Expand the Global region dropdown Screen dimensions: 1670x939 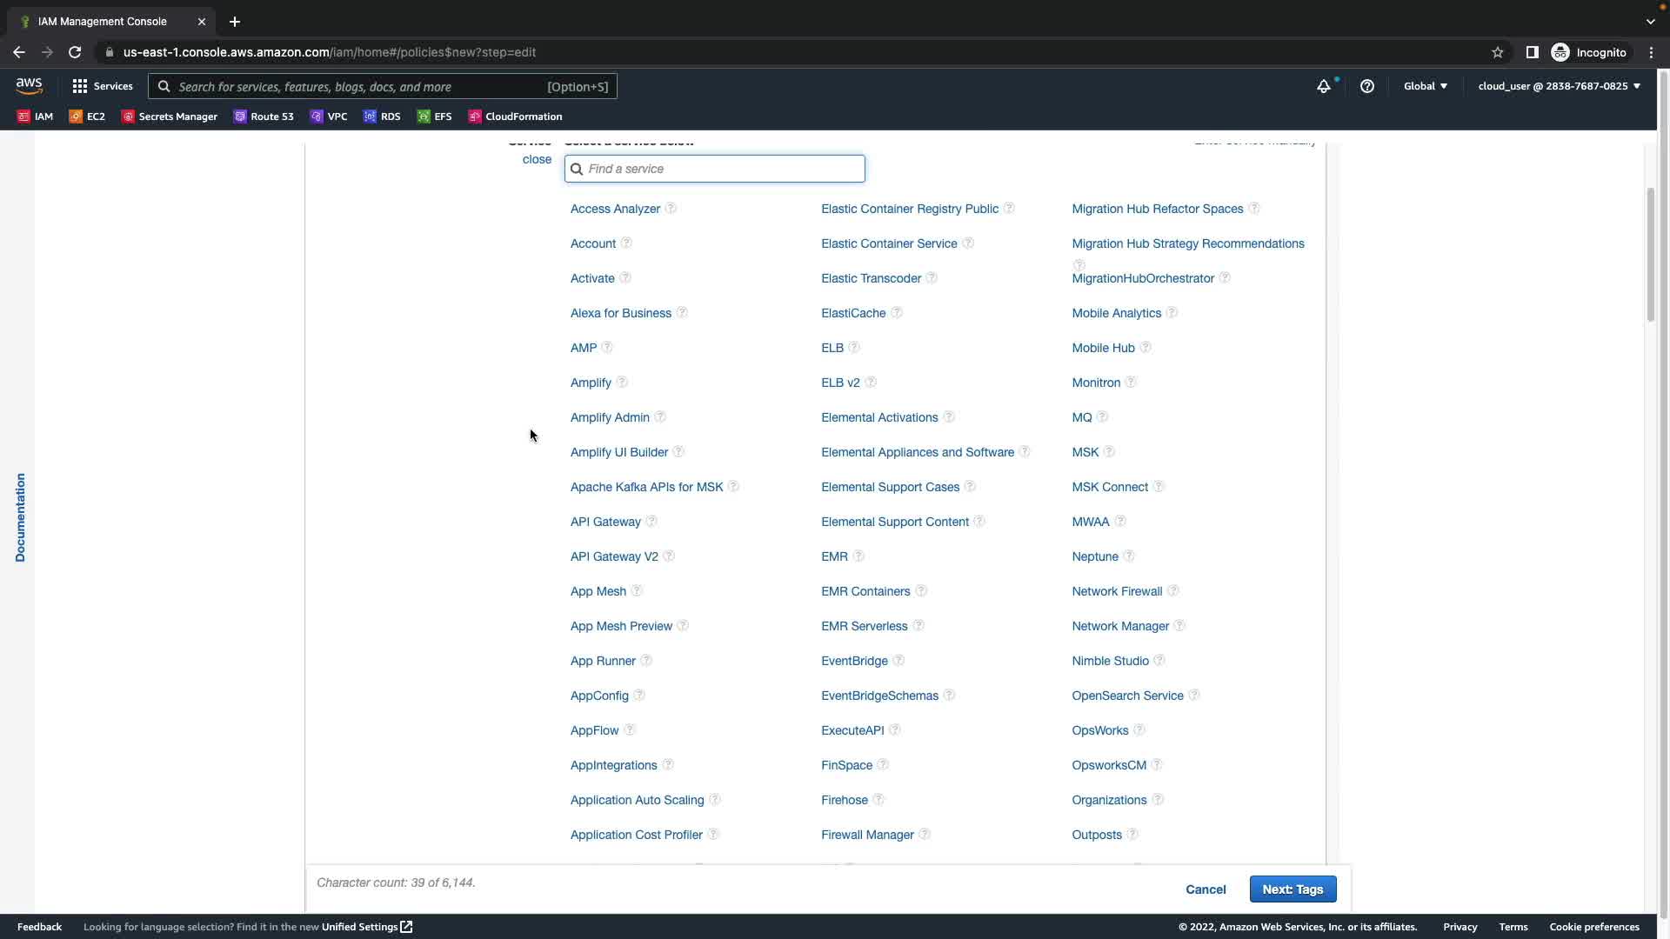(x=1425, y=86)
